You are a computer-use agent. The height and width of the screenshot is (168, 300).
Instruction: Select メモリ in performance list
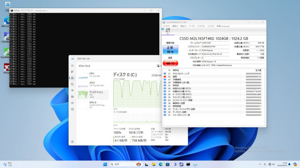[x=93, y=85]
